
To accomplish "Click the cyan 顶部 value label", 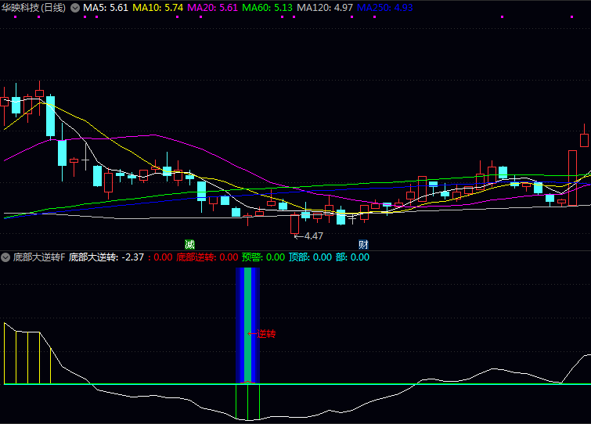I will point(310,257).
